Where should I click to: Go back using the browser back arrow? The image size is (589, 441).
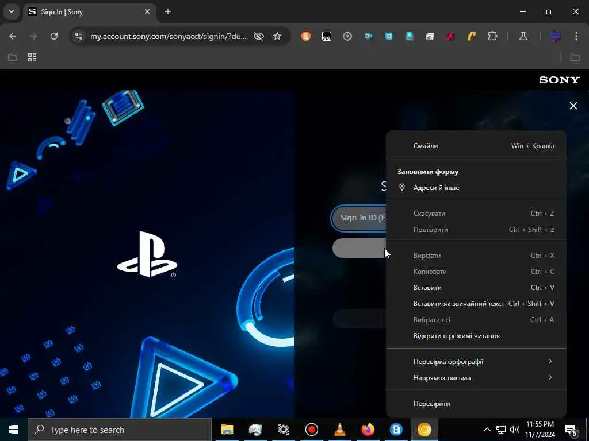[13, 36]
